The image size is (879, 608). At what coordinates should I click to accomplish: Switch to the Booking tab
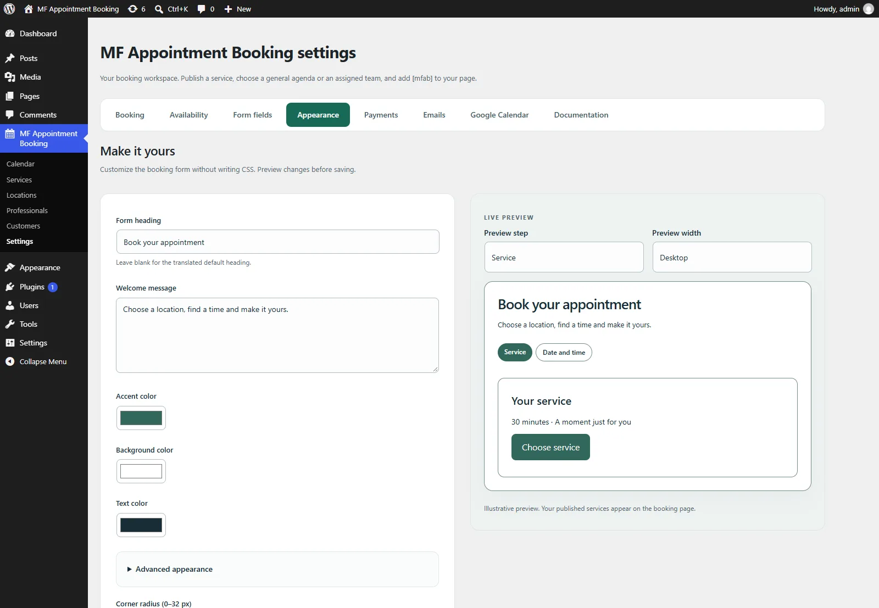point(130,115)
